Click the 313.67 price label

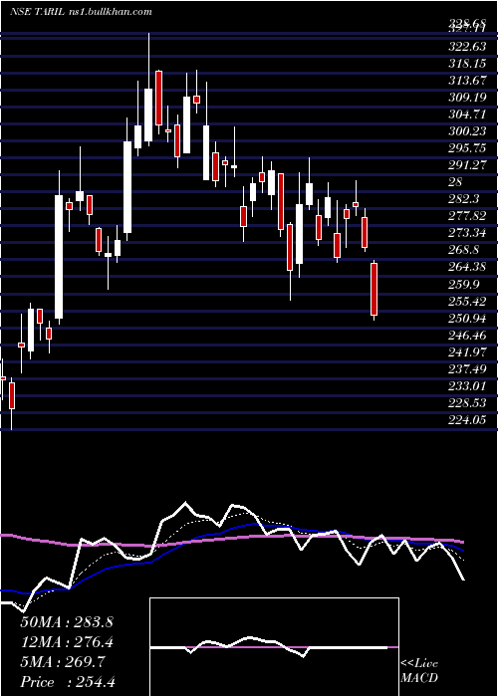click(x=467, y=81)
